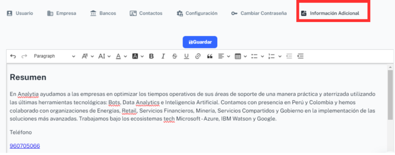This screenshot has width=395, height=155.
Task: Click the save disk icon on Guardar
Action: tap(191, 42)
